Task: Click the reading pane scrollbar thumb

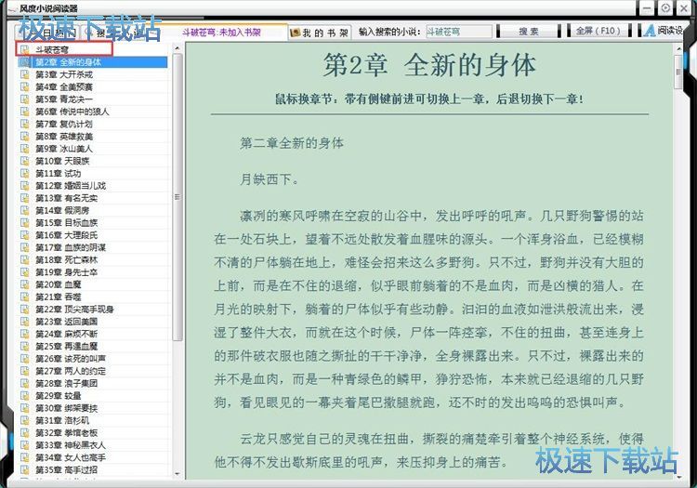Action: (x=678, y=72)
